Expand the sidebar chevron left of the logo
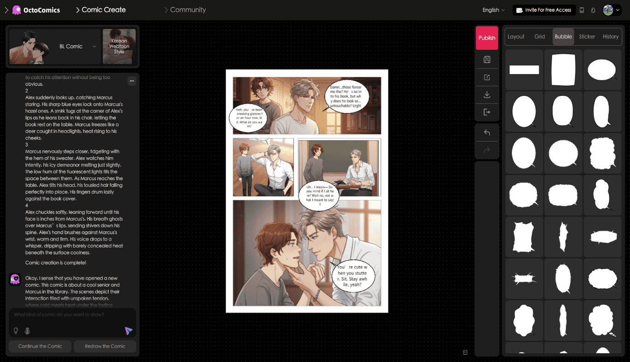The image size is (630, 362). pyautogui.click(x=6, y=10)
